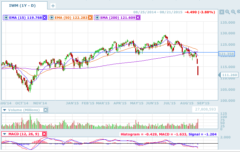Click the 100.000 price axis label

click(227, 100)
